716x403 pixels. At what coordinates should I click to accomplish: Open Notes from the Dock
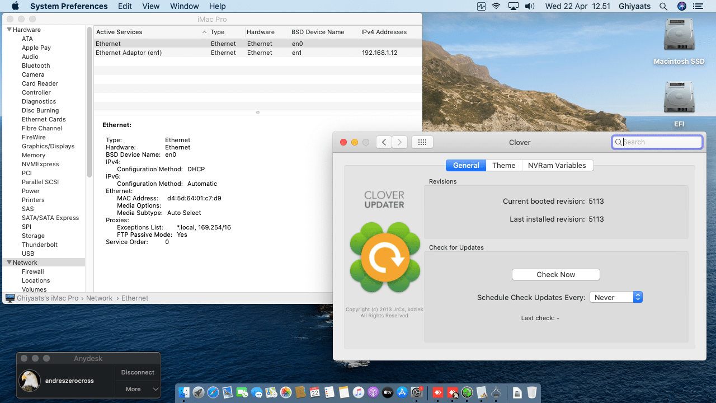pyautogui.click(x=344, y=393)
